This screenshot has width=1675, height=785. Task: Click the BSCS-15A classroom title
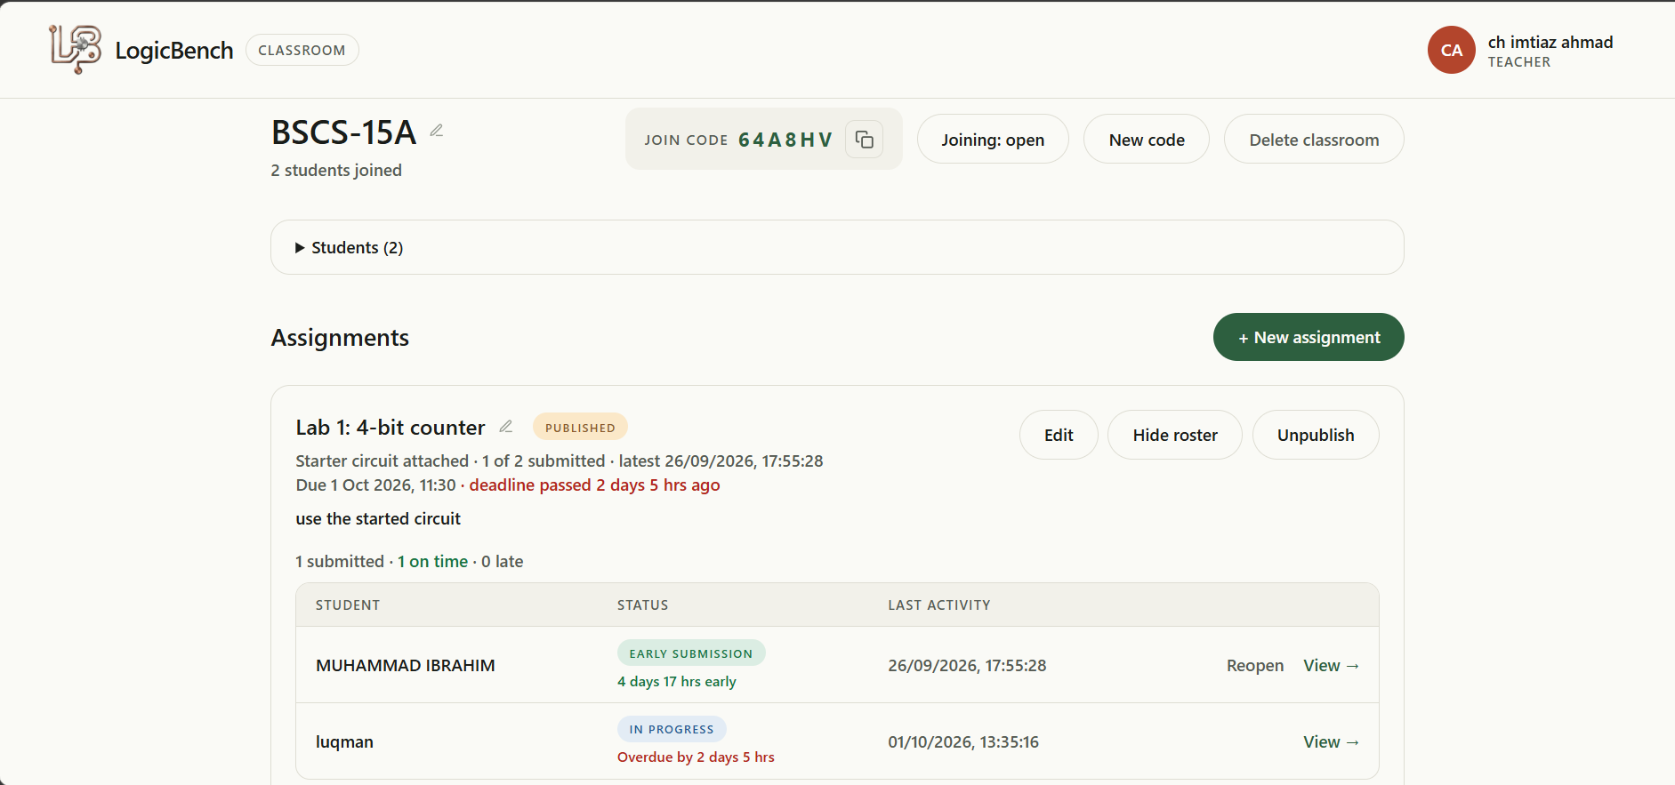pos(343,132)
